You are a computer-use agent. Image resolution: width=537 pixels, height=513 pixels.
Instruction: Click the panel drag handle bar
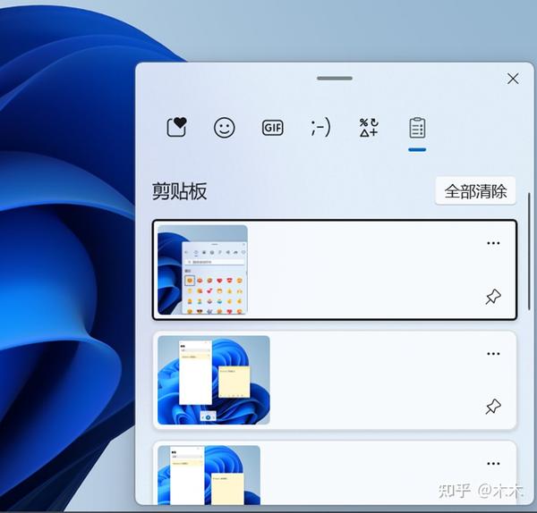335,79
